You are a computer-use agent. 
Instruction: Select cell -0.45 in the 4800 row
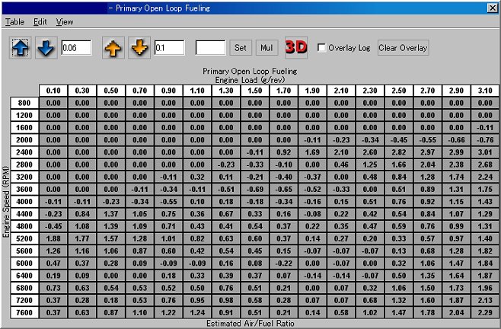point(53,226)
